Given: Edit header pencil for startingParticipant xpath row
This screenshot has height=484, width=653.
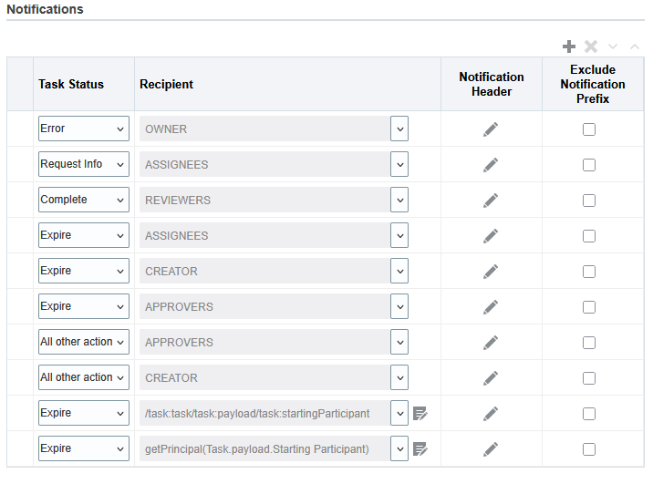Looking at the screenshot, I should 491,414.
